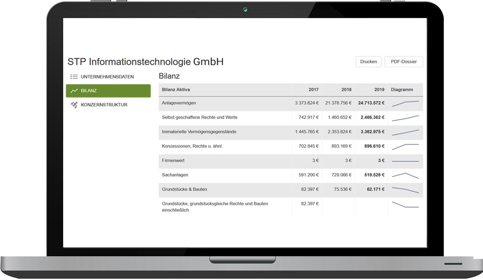Click the value 24.713.572 €
Viewport: 483px width, 280px height.
coord(371,103)
